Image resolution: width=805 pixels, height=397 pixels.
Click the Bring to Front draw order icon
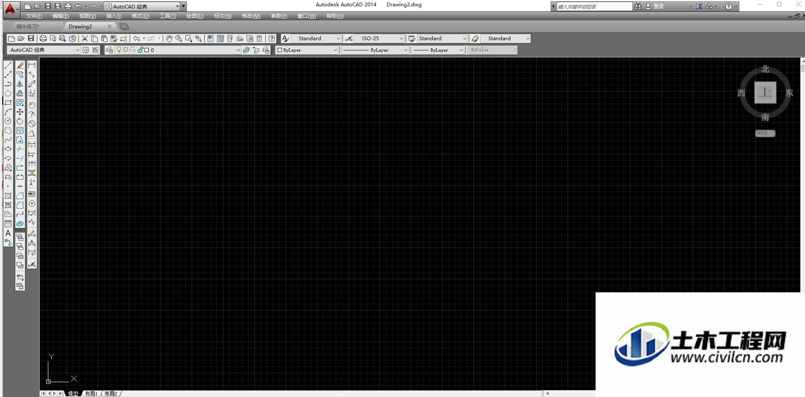pyautogui.click(x=20, y=237)
